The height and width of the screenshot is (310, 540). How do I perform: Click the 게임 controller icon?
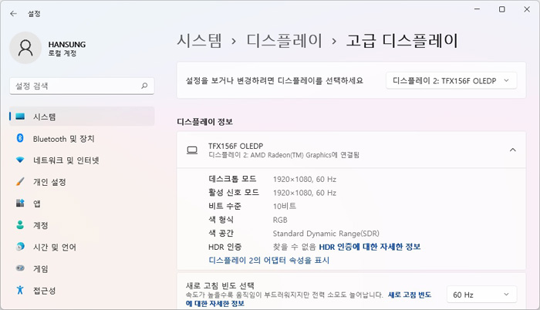[x=20, y=268]
